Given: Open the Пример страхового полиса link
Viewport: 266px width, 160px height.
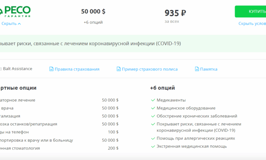Looking at the screenshot, I should pos(150,69).
